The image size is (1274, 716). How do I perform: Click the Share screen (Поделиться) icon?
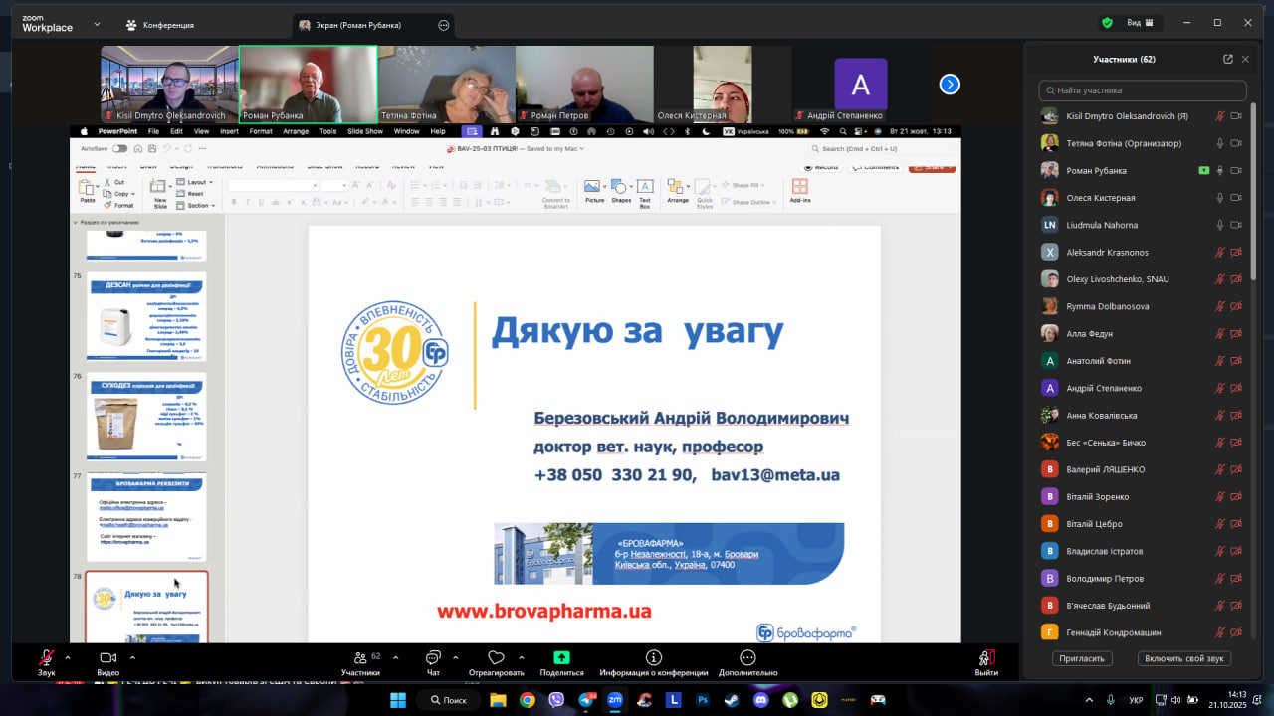click(x=561, y=658)
